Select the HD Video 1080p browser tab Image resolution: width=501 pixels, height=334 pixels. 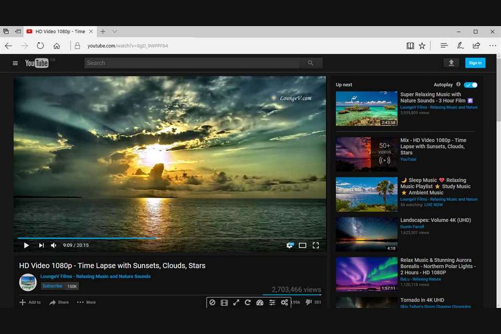[60, 31]
